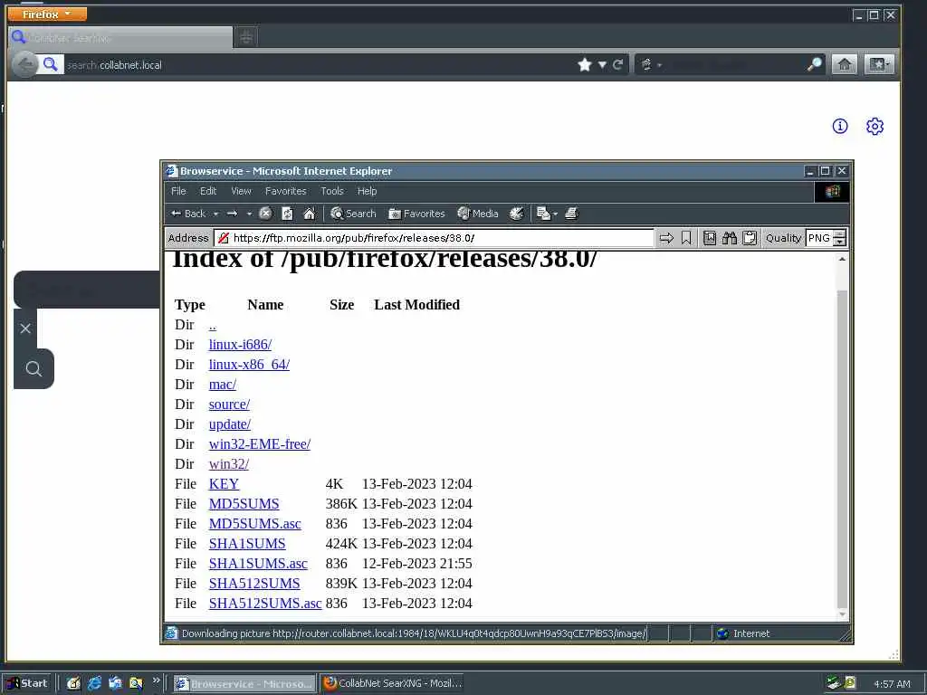Switch to CollabNet SearXNG taskbar button

[393, 683]
